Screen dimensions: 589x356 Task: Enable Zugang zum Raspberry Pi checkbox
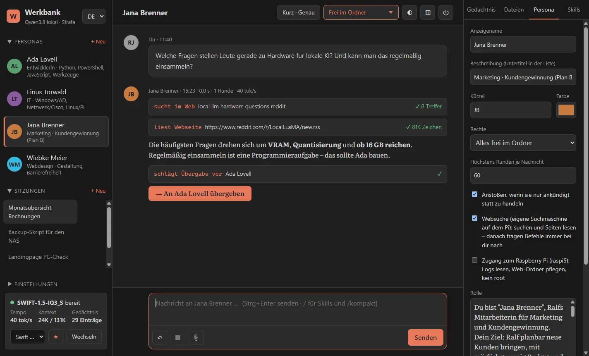[474, 260]
